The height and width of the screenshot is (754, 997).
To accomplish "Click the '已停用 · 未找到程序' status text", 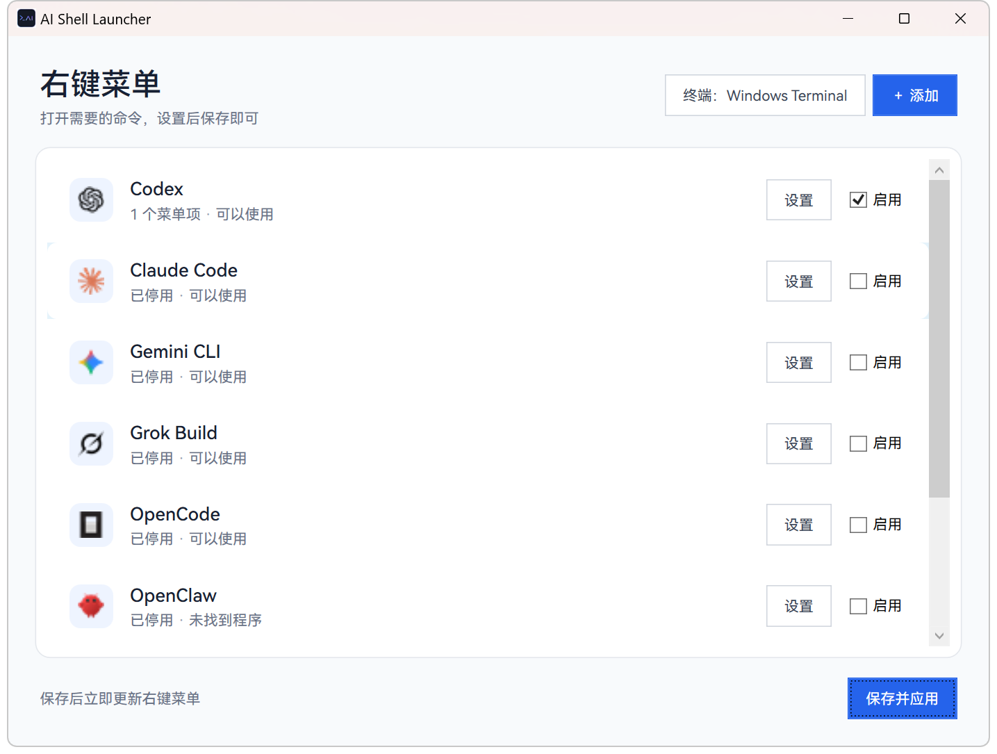I will tap(197, 620).
